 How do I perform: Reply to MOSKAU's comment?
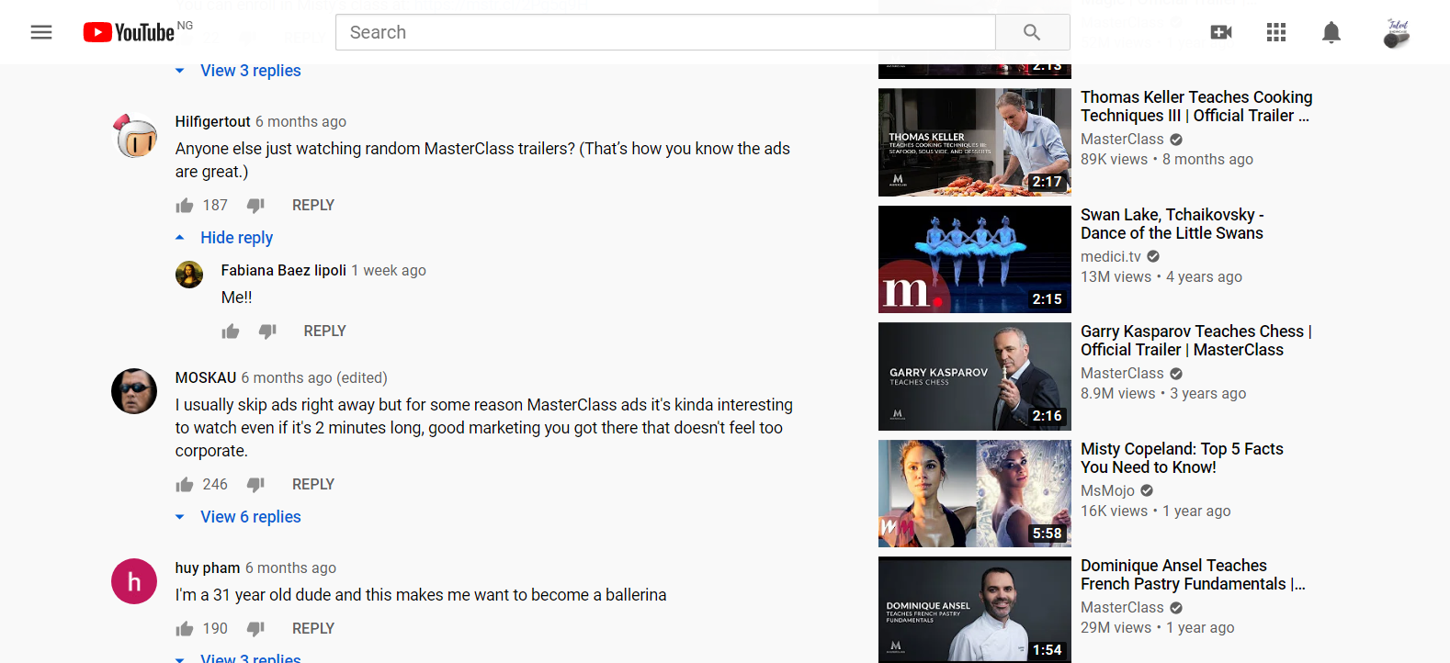(313, 485)
